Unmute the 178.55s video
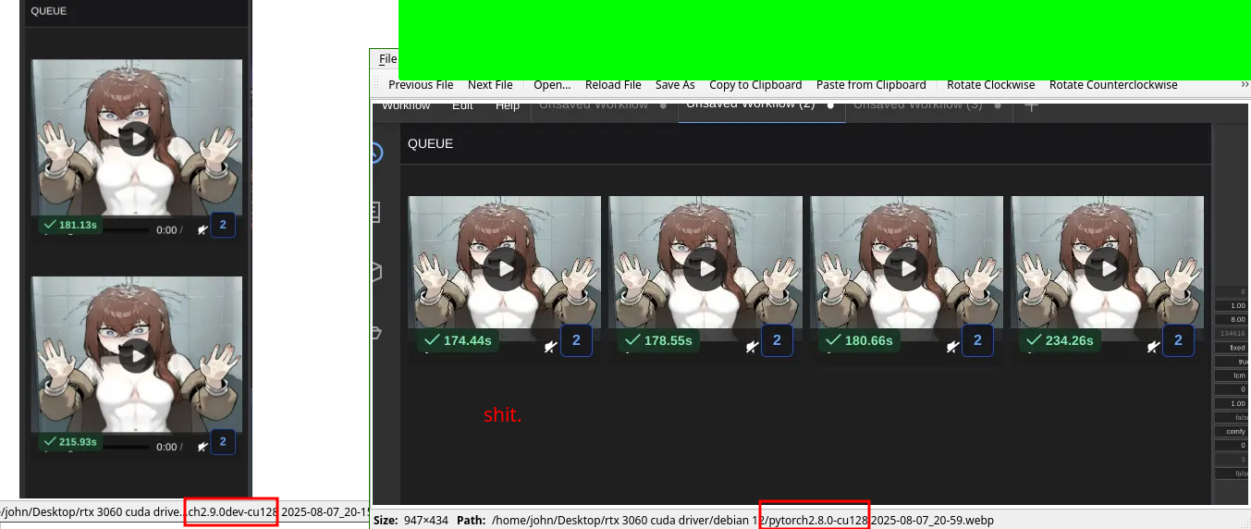Image resolution: width=1251 pixels, height=529 pixels. coord(751,346)
